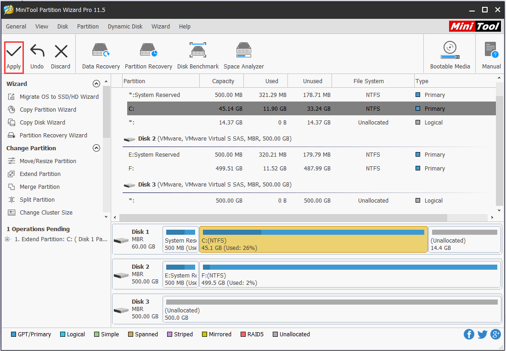Open the Partition menu
The height and width of the screenshot is (351, 506).
[x=88, y=27]
